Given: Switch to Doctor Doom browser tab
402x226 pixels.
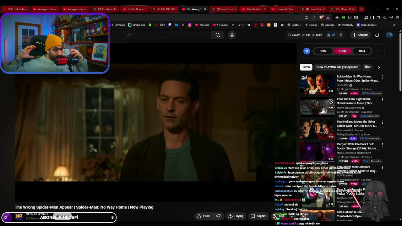Looking at the screenshot, I should pos(134,9).
